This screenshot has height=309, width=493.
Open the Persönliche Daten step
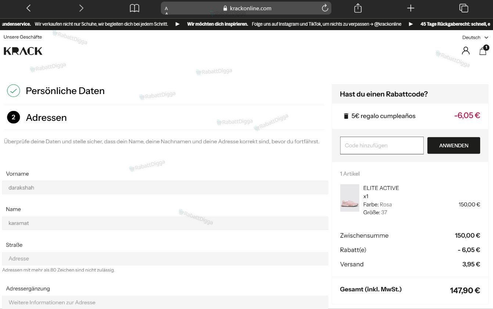pos(65,91)
